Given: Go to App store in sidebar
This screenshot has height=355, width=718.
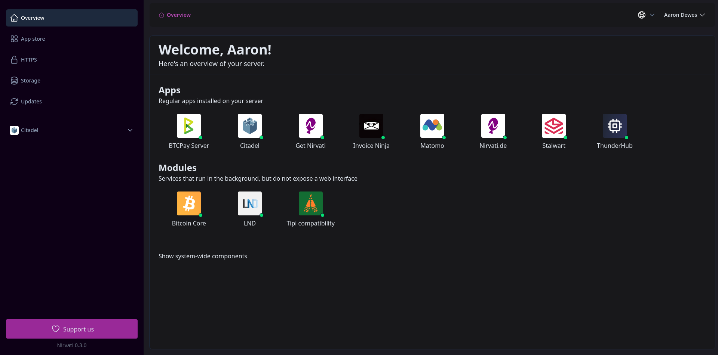Looking at the screenshot, I should pyautogui.click(x=33, y=39).
